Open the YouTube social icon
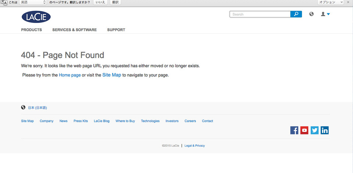 click(x=304, y=130)
